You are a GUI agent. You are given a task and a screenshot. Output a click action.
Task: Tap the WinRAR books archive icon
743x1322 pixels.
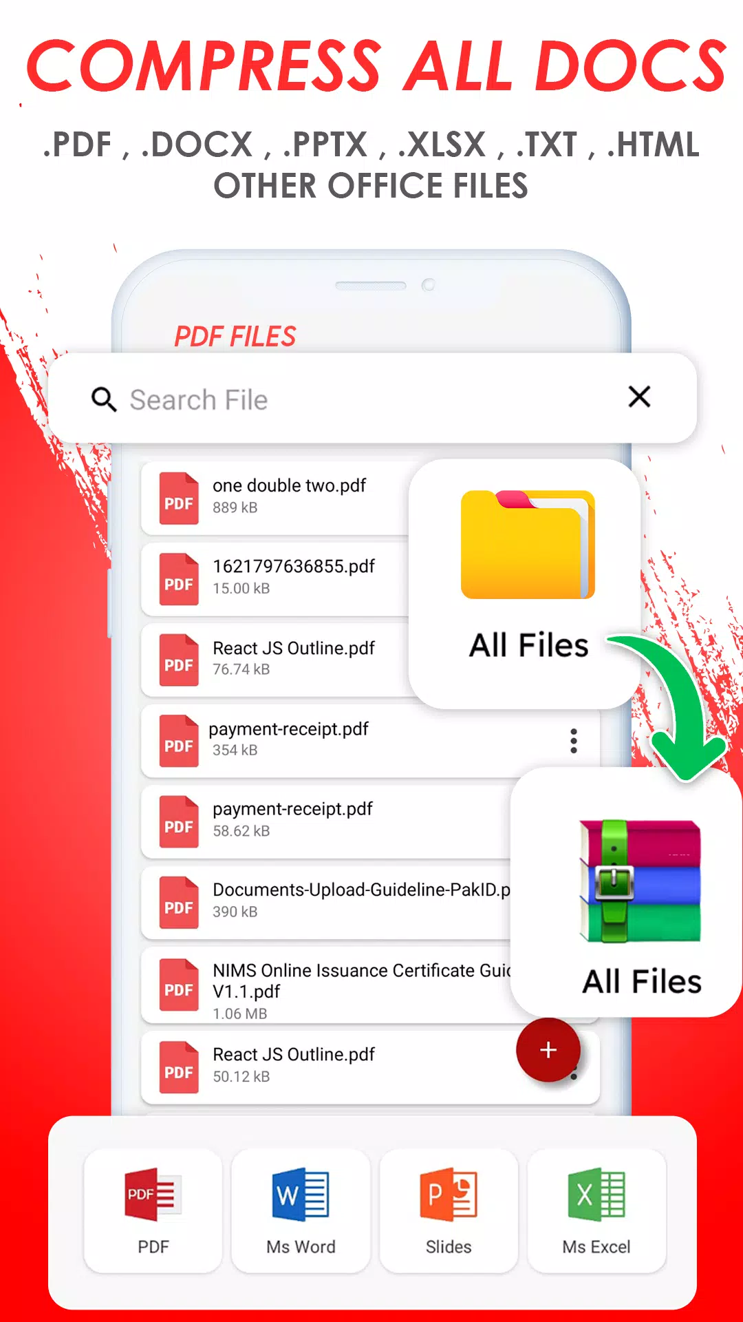click(x=640, y=881)
